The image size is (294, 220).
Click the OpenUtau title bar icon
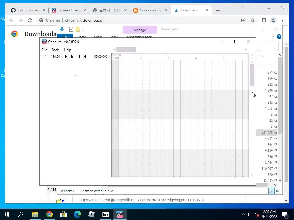(x=44, y=42)
